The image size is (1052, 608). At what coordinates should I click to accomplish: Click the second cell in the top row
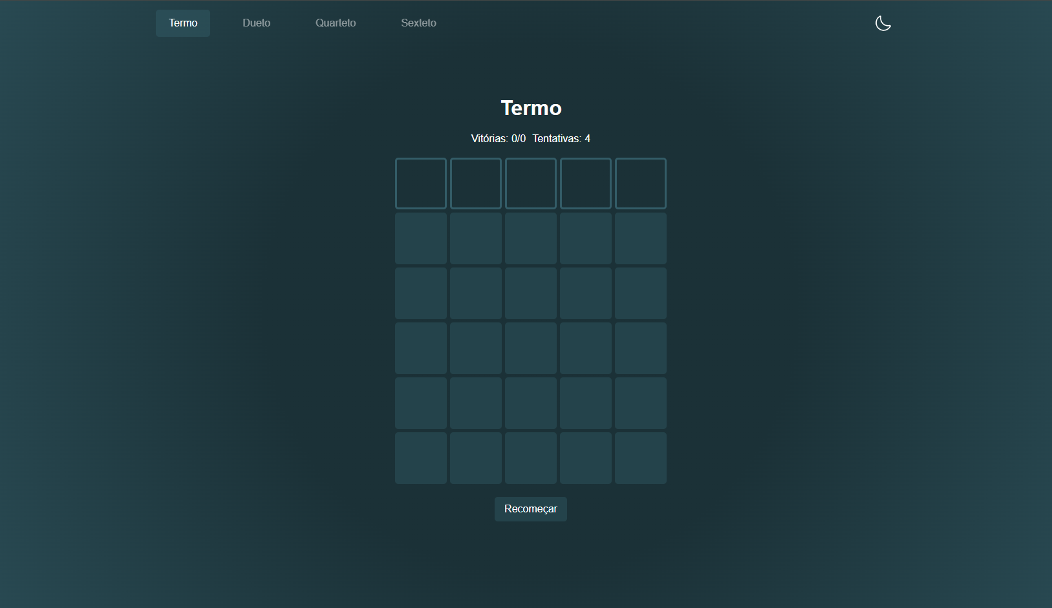(475, 183)
